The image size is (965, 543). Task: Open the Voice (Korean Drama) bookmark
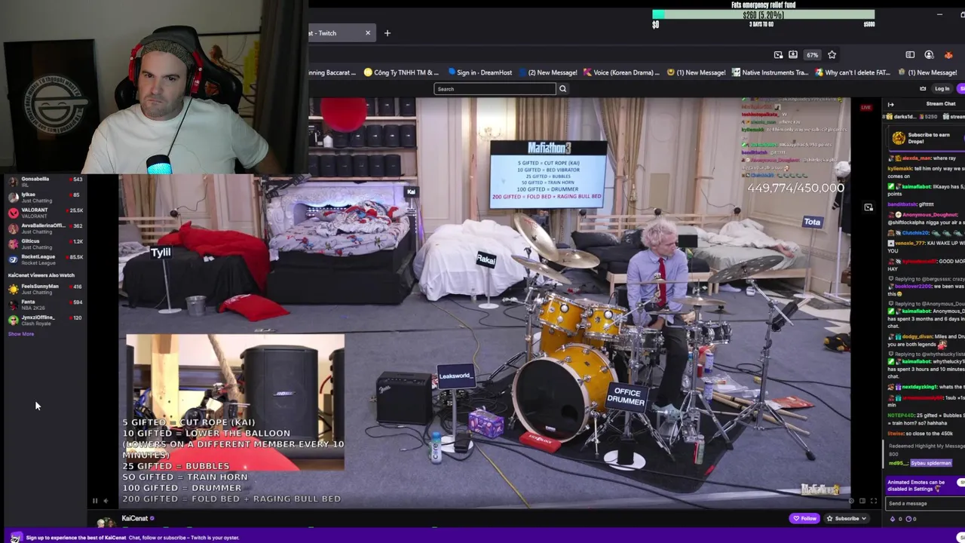621,72
